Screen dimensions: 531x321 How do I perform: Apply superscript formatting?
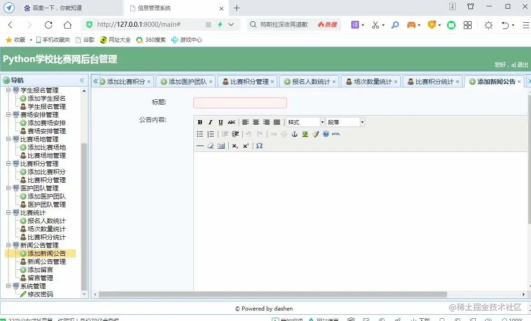click(x=246, y=146)
